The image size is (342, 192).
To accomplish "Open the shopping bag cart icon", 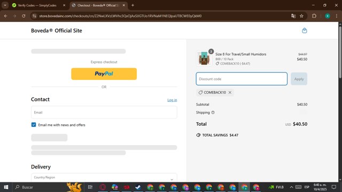I will [x=304, y=30].
